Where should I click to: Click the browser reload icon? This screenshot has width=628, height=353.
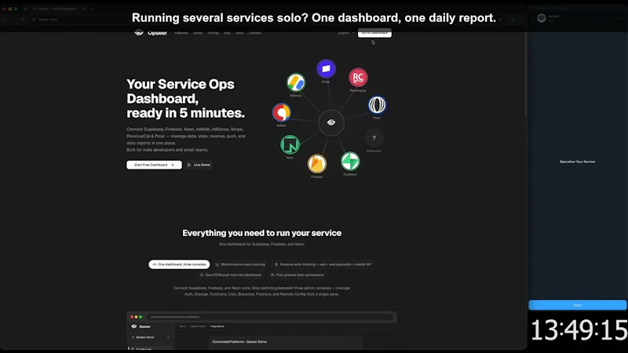pos(23,19)
